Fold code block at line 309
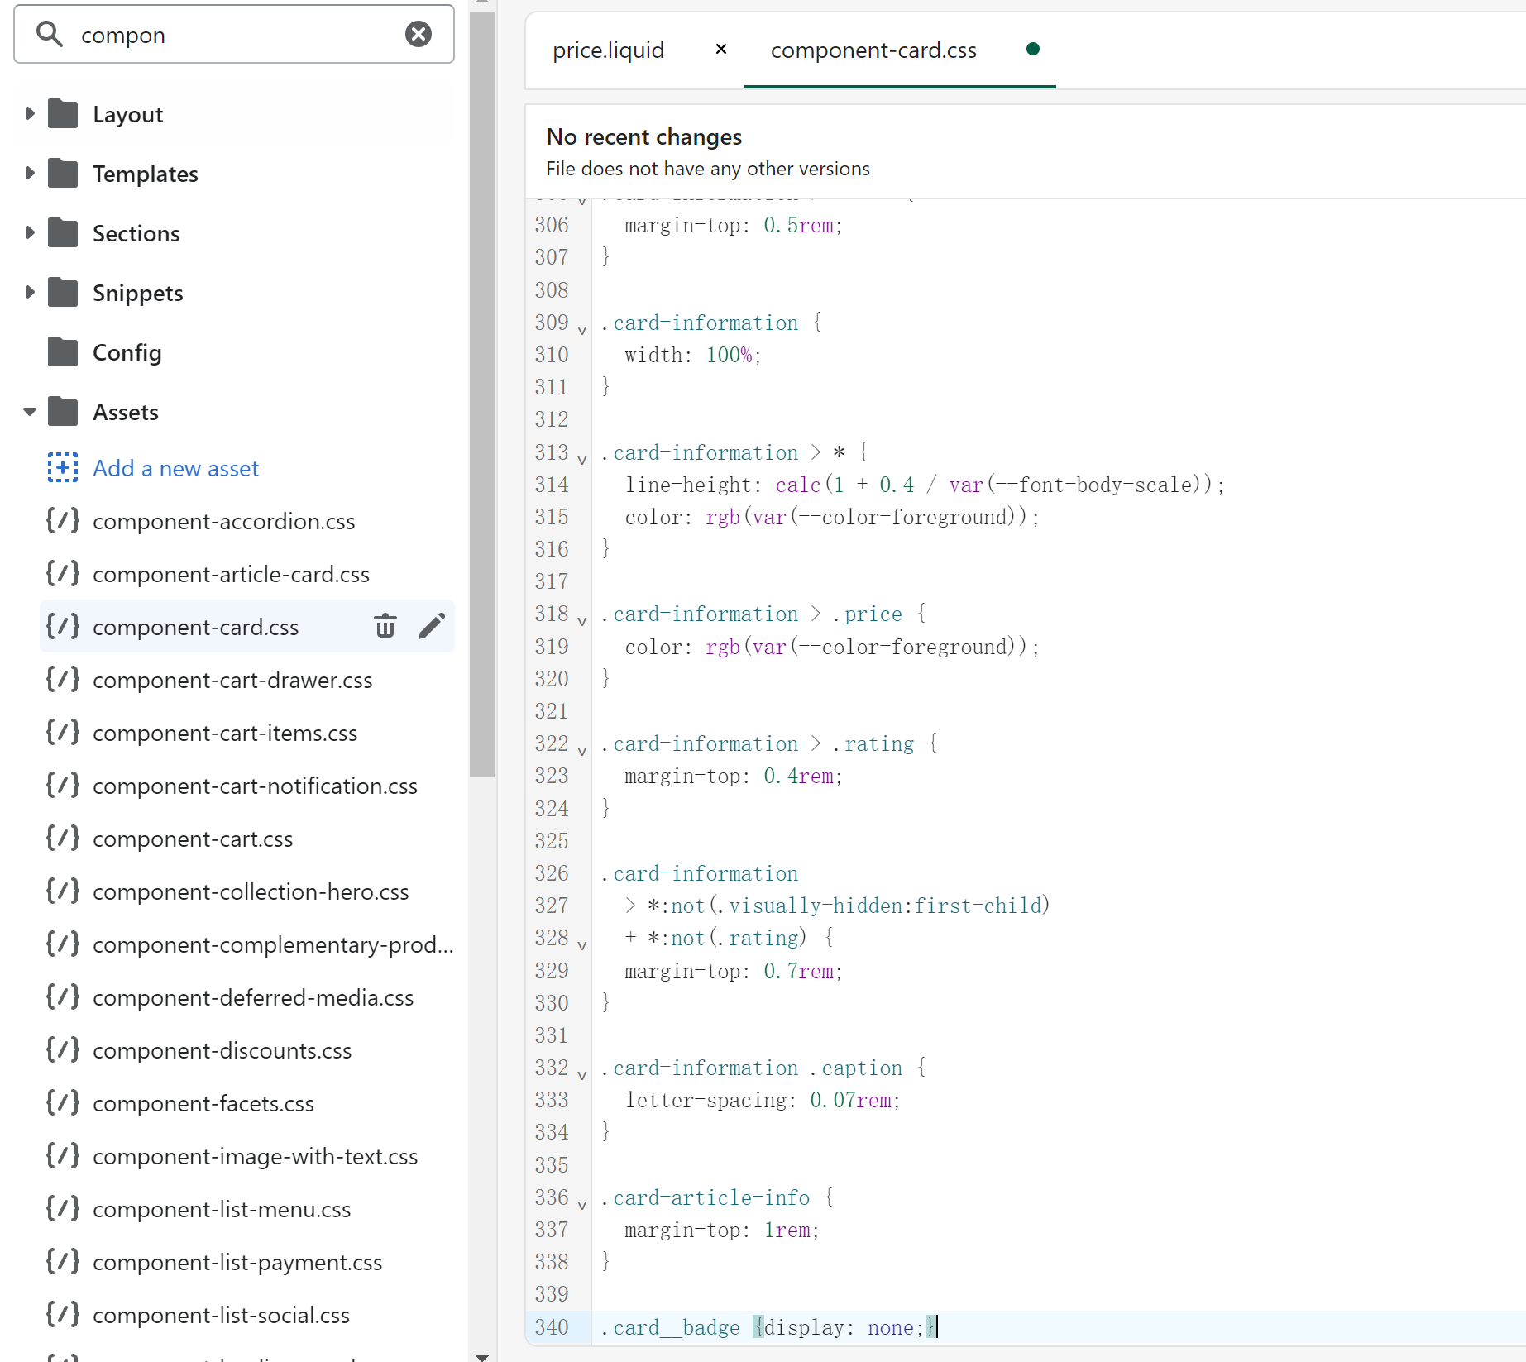The height and width of the screenshot is (1362, 1526). (582, 330)
